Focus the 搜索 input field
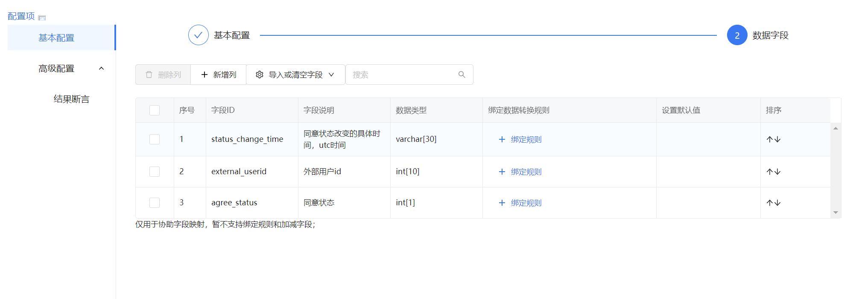The width and height of the screenshot is (850, 299). tap(401, 75)
